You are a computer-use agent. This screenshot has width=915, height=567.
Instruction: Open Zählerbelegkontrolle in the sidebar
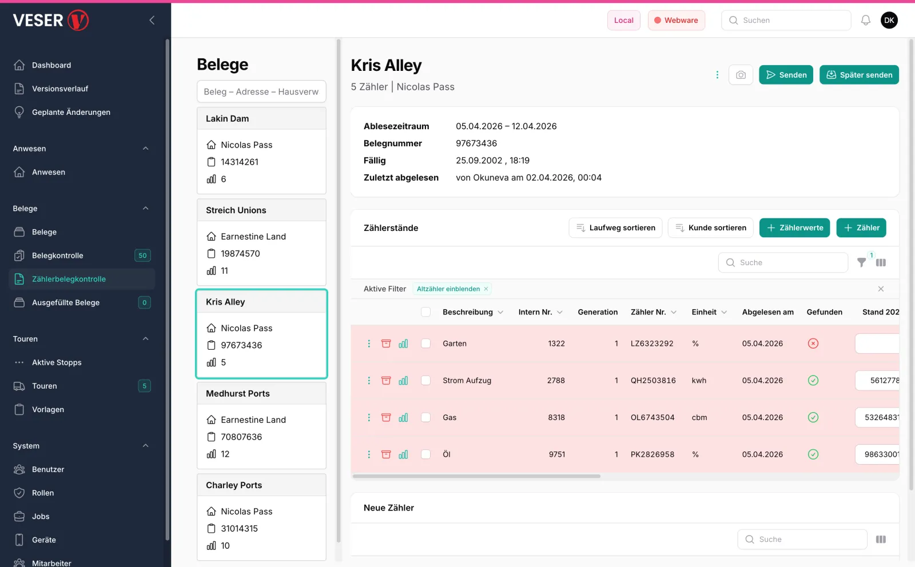click(69, 279)
